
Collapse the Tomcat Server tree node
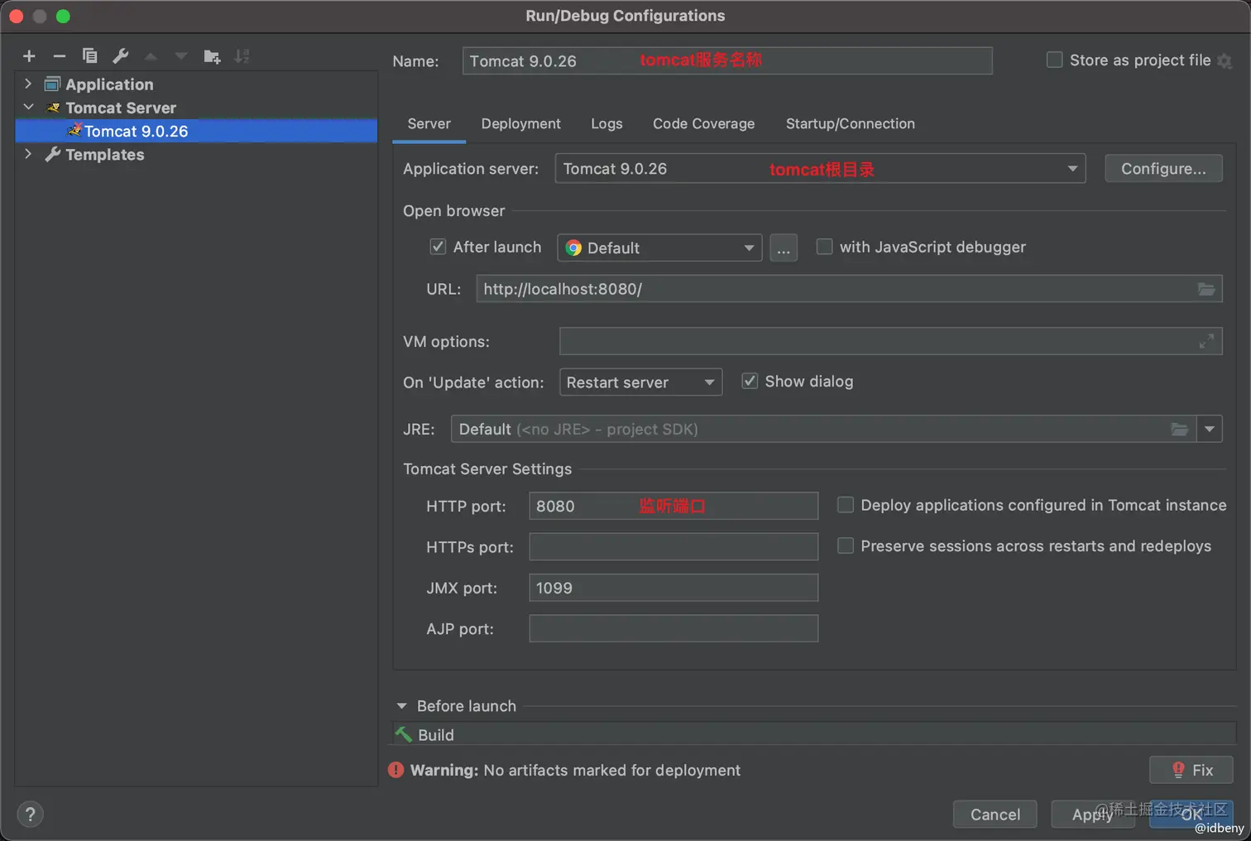tap(28, 107)
